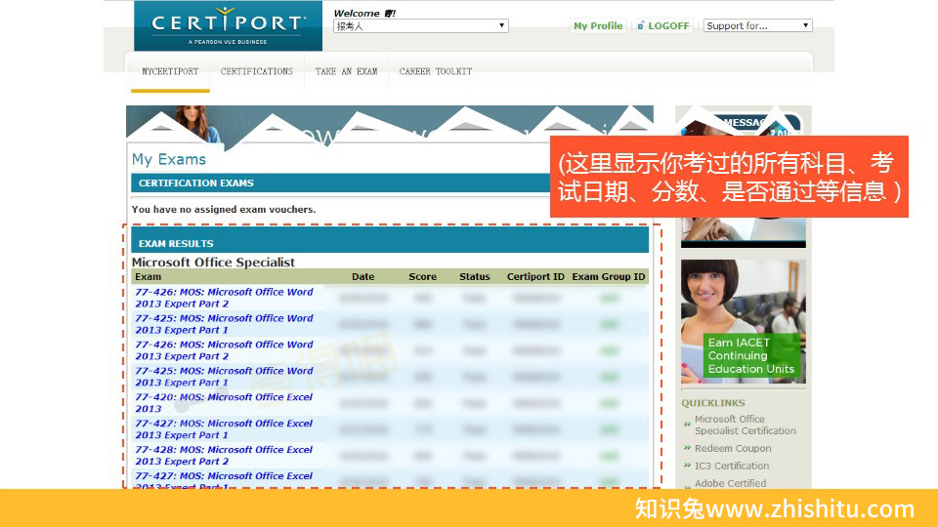This screenshot has height=527, width=938.
Task: Open the 77-420 Microsoft Office Excel 2013 exam
Action: (224, 403)
